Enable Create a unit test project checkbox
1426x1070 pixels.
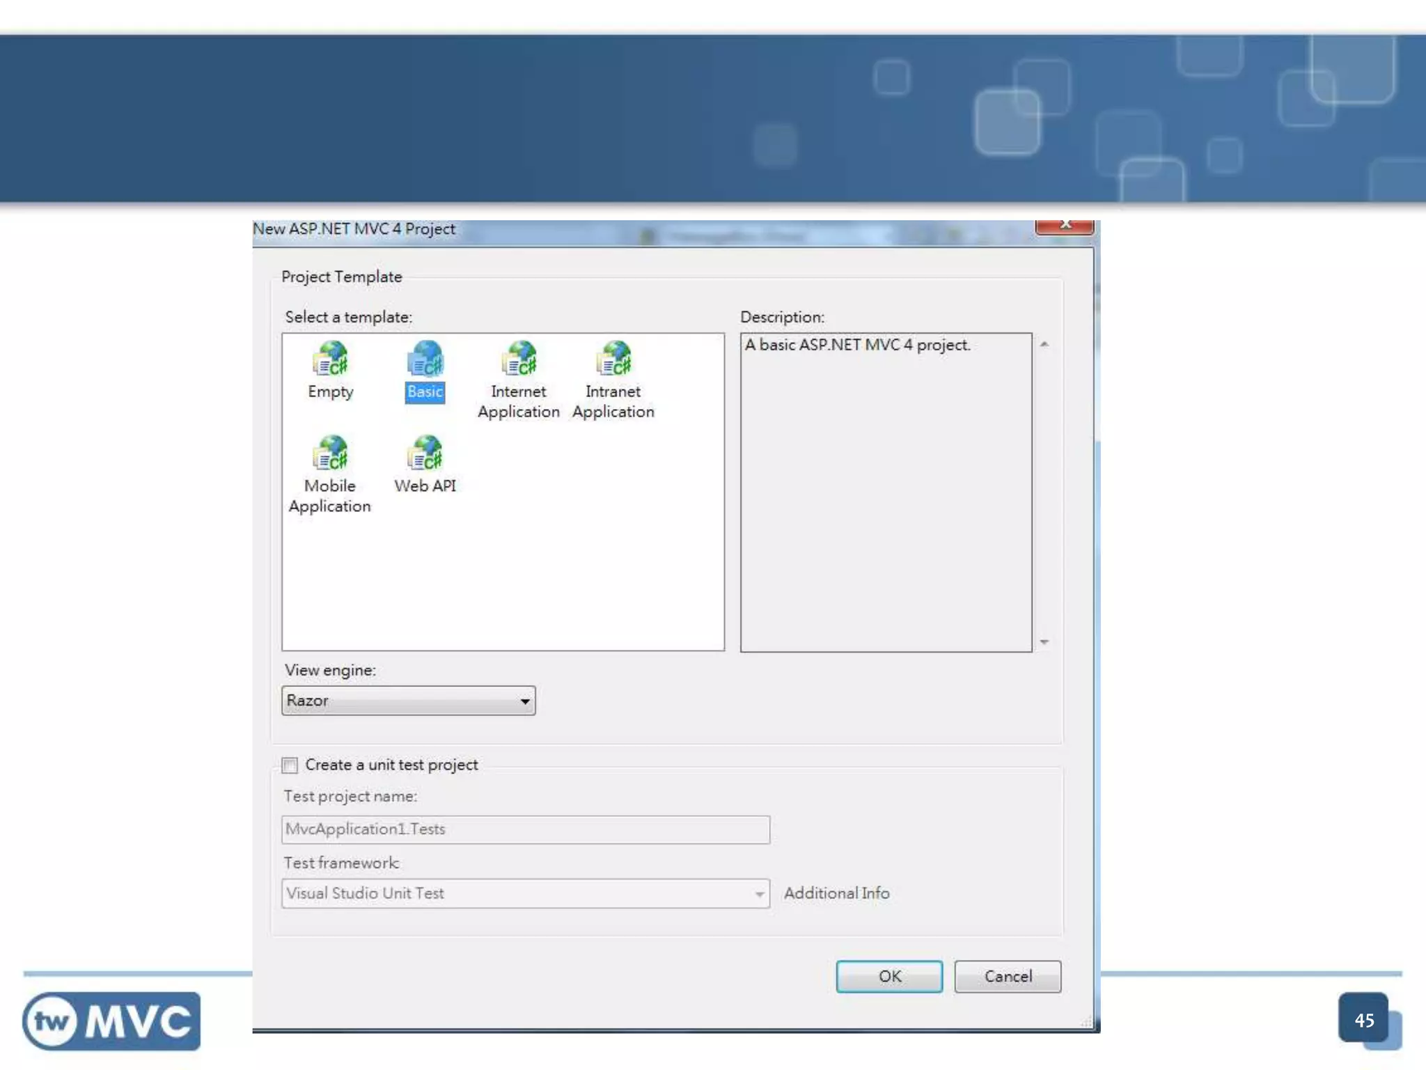pos(290,765)
